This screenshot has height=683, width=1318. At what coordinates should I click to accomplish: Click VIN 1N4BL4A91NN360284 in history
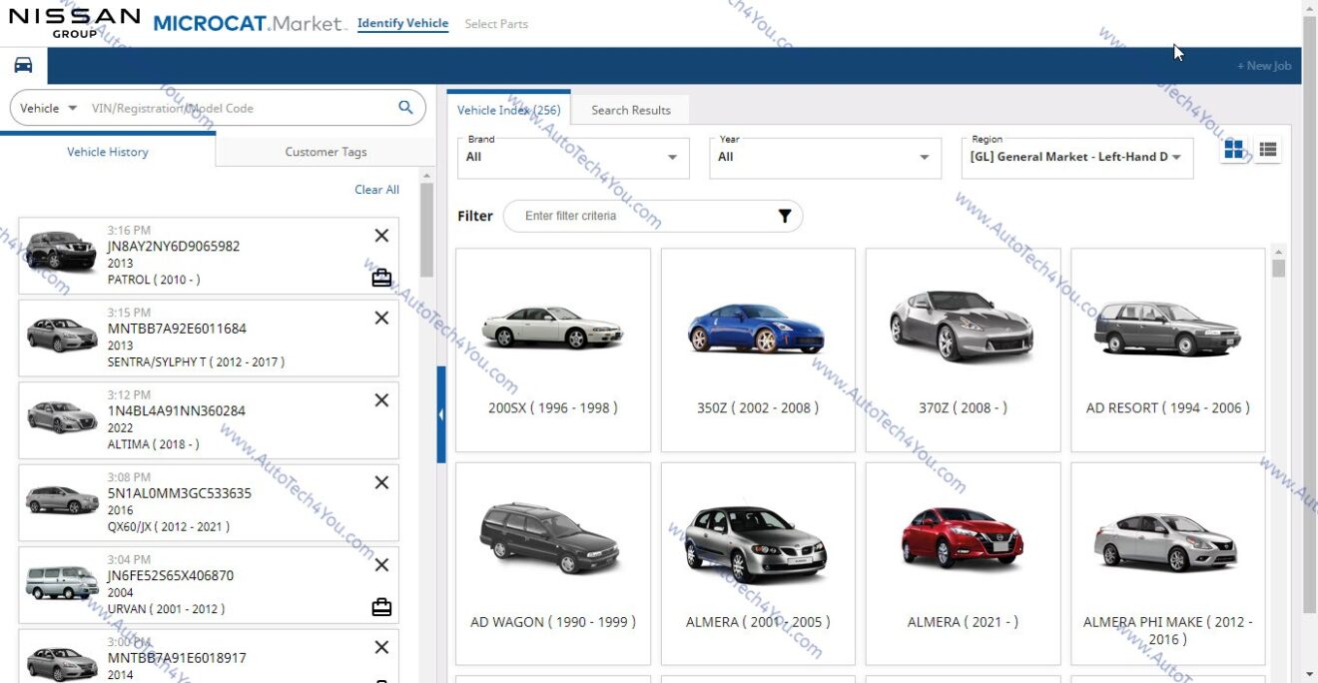coord(176,410)
